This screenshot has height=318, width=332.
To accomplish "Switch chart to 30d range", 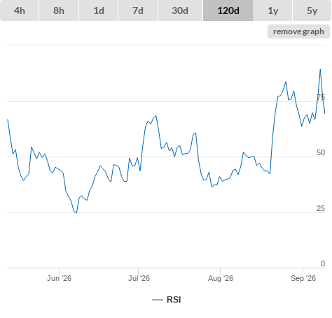I will click(x=180, y=10).
